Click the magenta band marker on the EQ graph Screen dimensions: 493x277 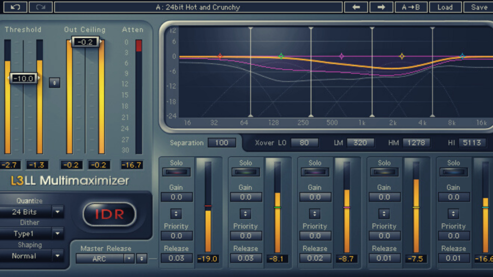(x=341, y=56)
